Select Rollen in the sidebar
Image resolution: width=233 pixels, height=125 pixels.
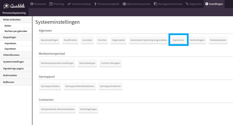coord(16,26)
